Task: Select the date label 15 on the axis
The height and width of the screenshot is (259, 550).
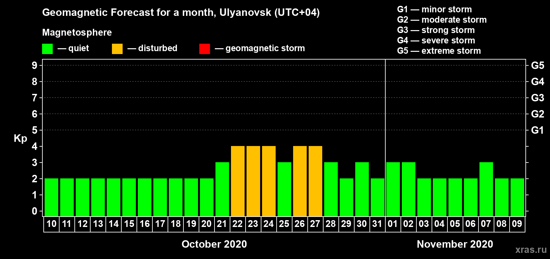Action: (x=129, y=224)
